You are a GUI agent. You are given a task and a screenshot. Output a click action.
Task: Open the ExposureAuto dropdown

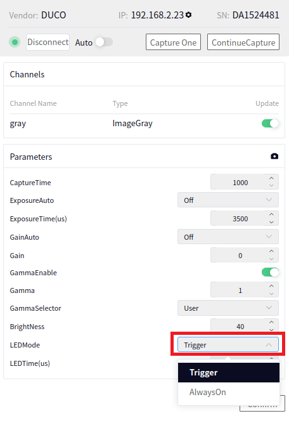(x=228, y=200)
